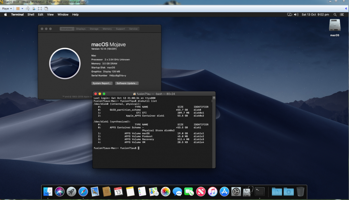Open the Help menu
349x200 pixels.
pyautogui.click(x=75, y=14)
